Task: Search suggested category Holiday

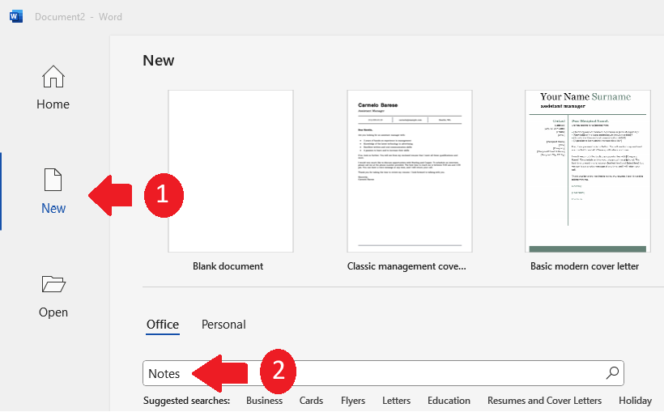Action: tap(635, 401)
